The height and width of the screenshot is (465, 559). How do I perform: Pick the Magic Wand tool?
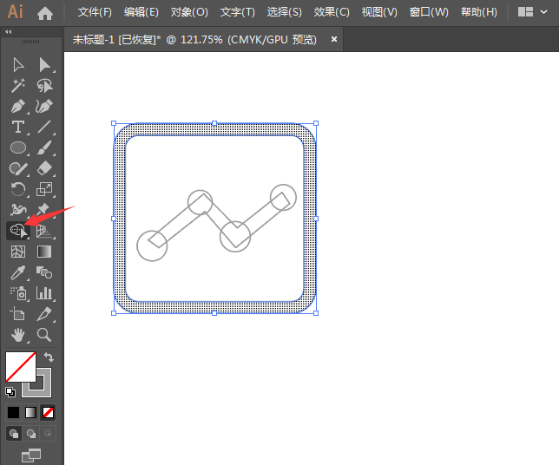(x=18, y=86)
